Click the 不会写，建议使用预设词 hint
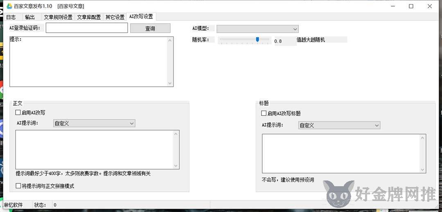 pos(288,180)
